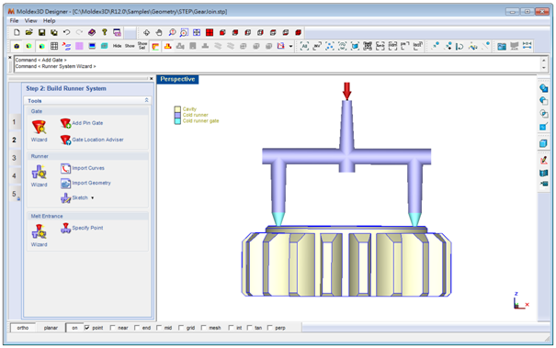Viewport: 556px width, 348px height.
Task: Open the toolbar overflow dropdown arrow
Action: pyautogui.click(x=290, y=46)
